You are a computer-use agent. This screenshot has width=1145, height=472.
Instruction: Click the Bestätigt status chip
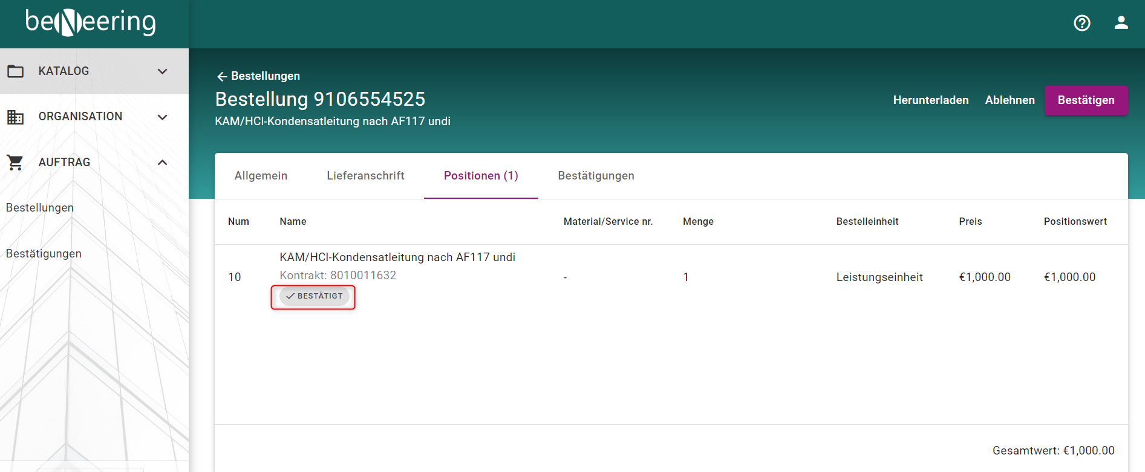tap(314, 296)
